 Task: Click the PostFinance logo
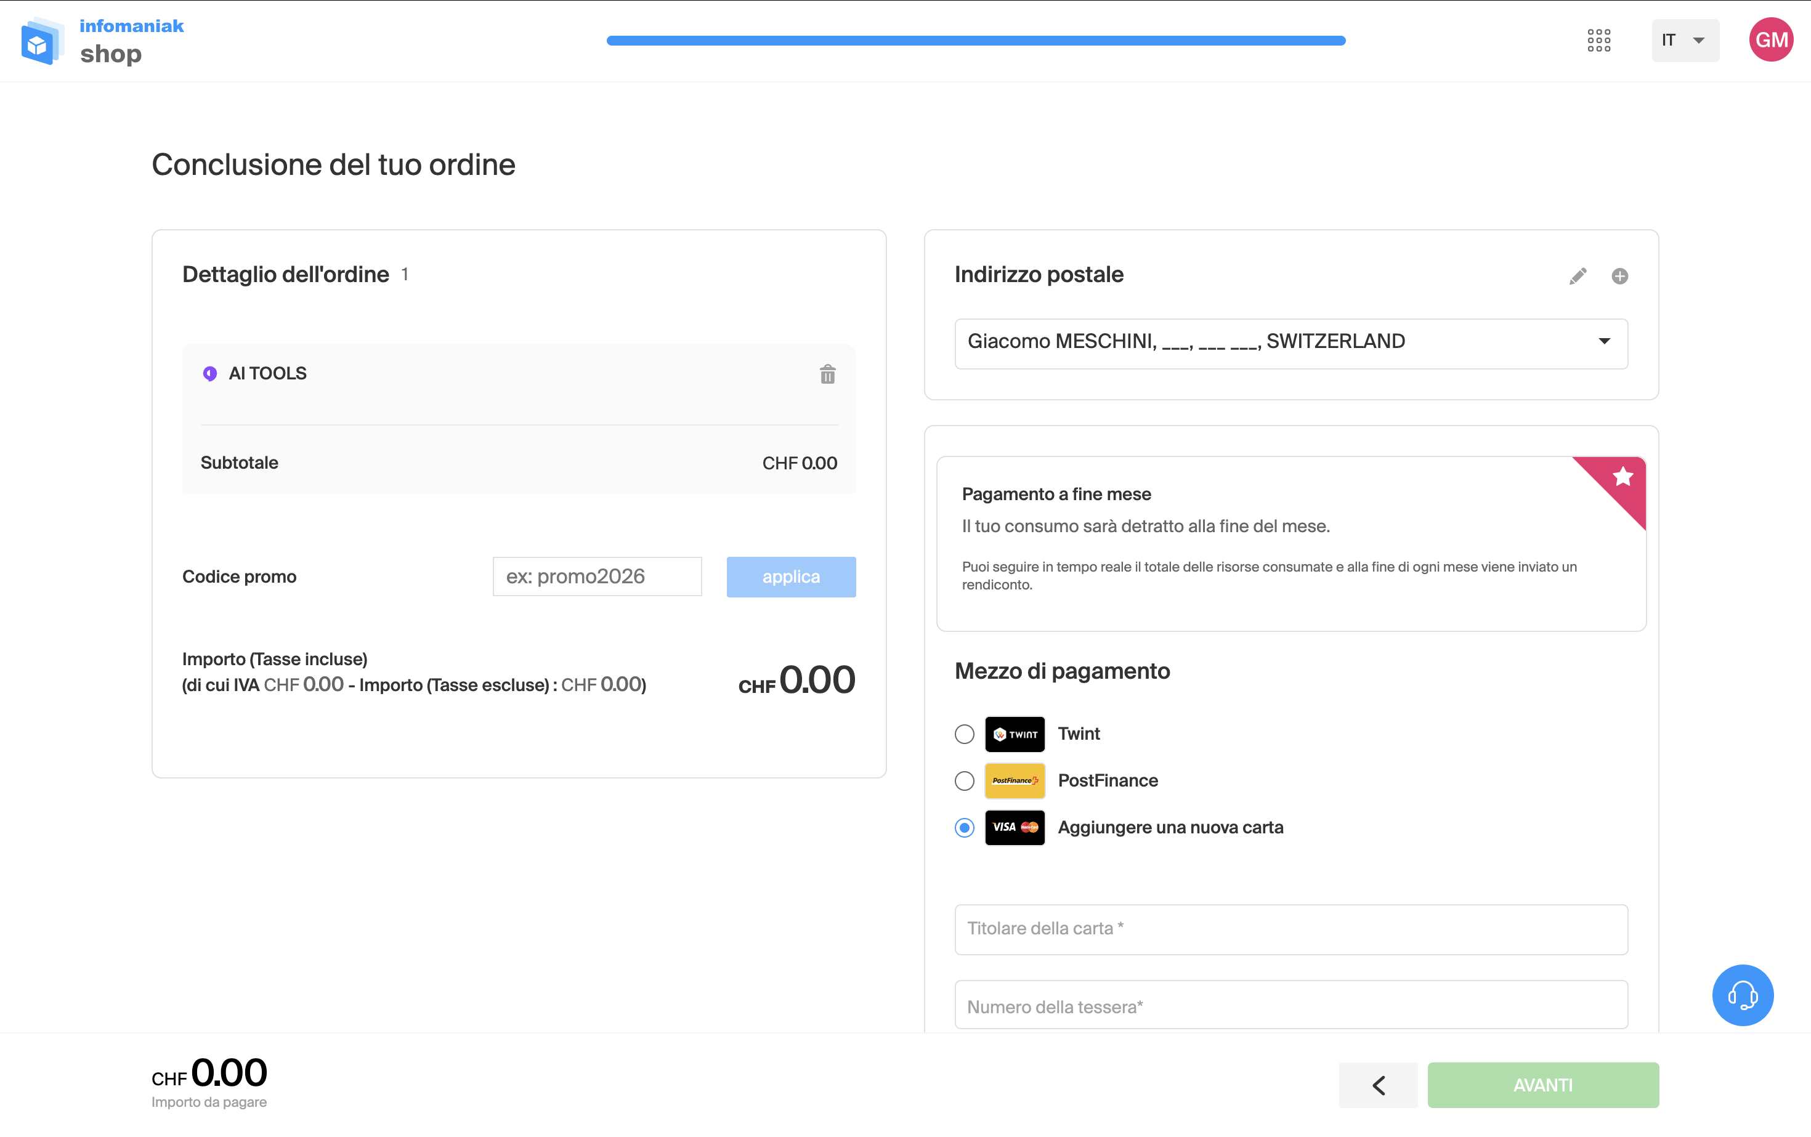(x=1015, y=780)
